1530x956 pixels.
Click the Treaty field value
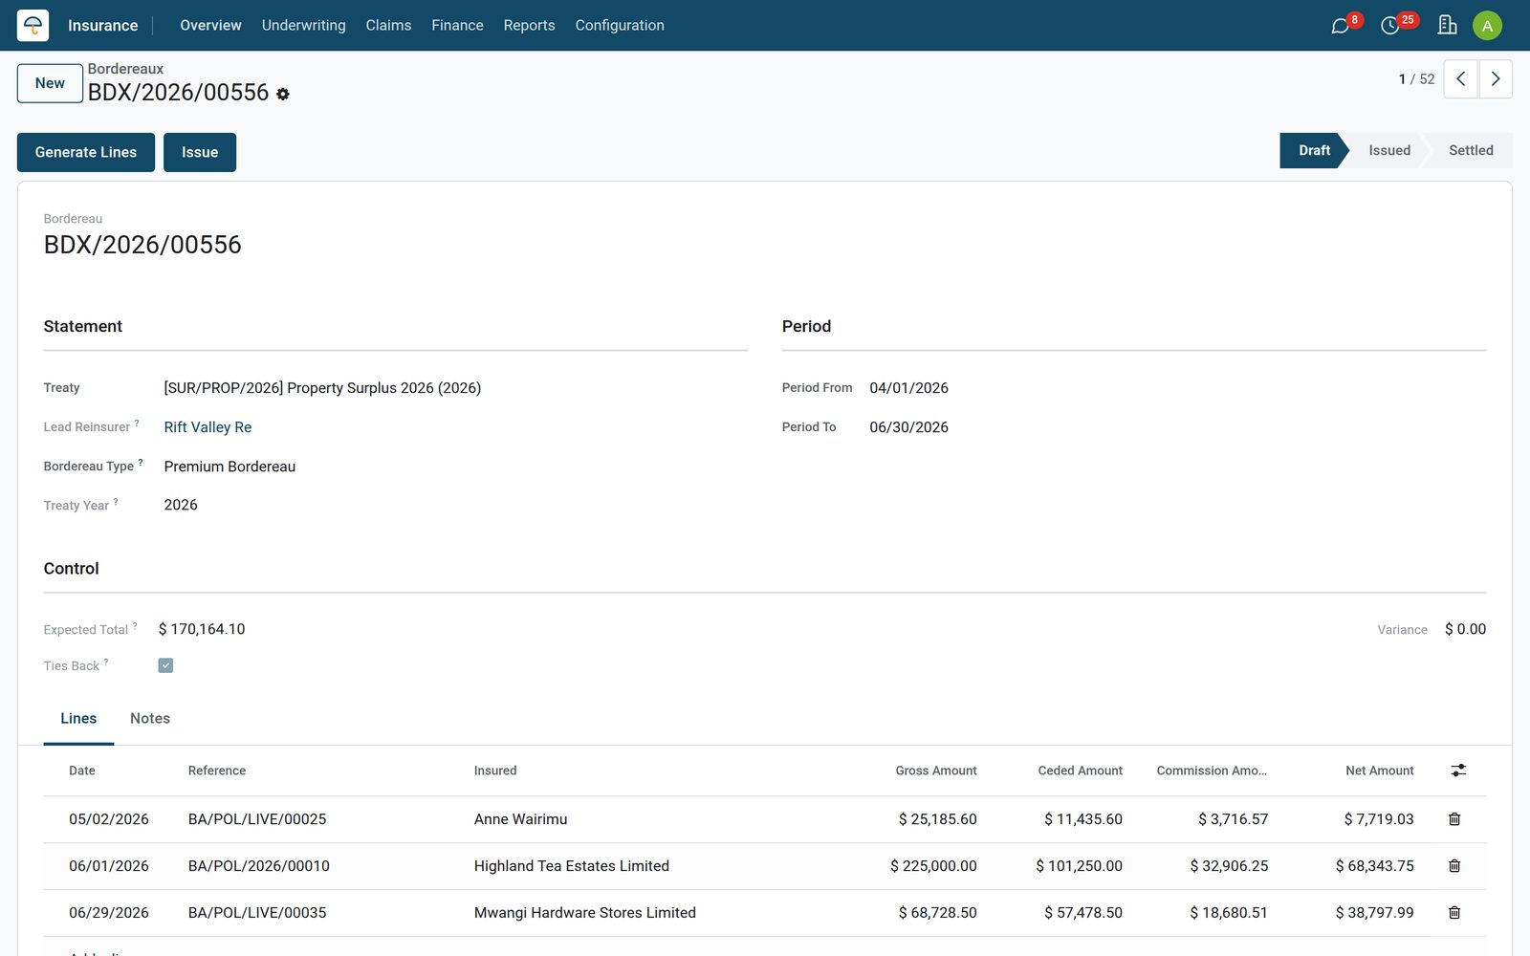tap(322, 388)
